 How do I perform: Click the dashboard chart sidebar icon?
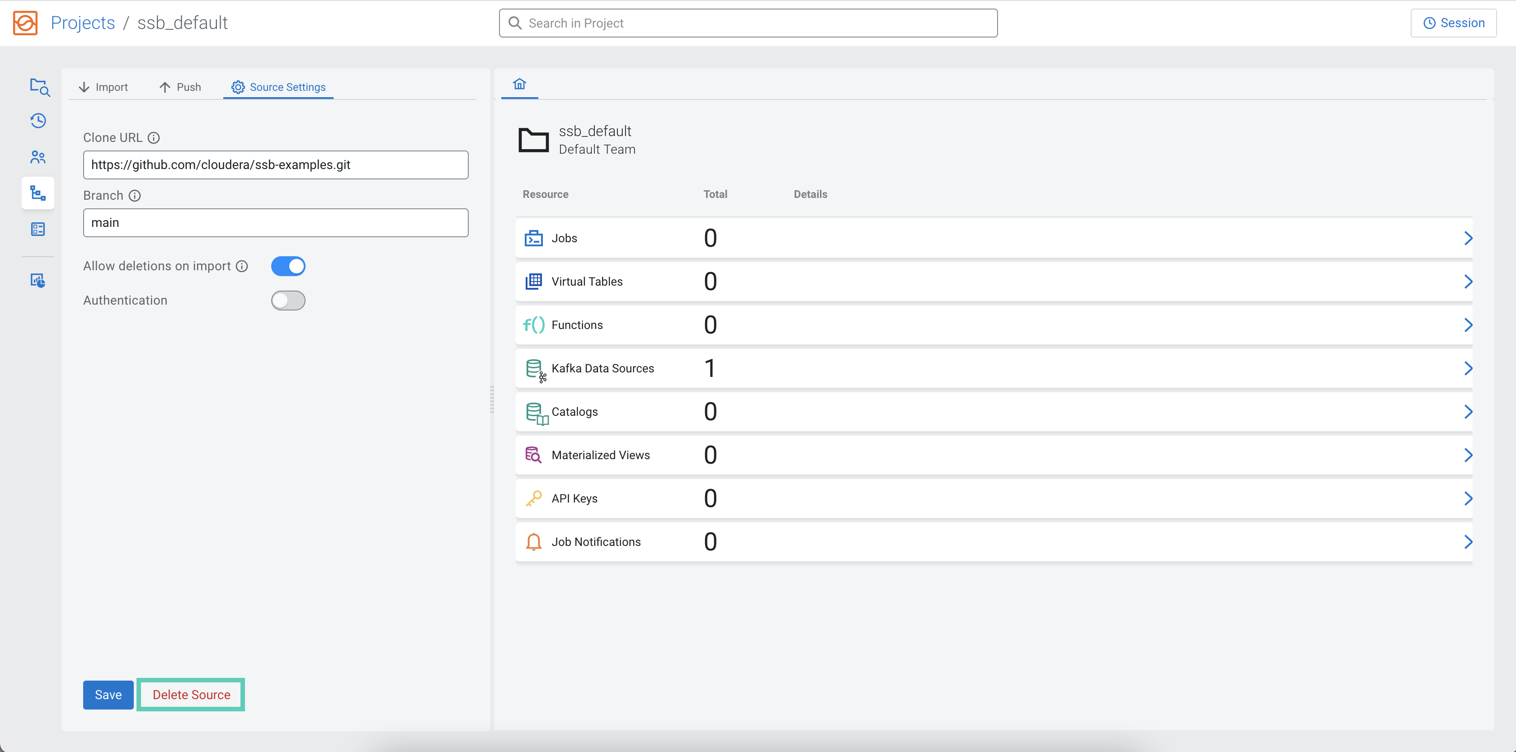tap(38, 280)
